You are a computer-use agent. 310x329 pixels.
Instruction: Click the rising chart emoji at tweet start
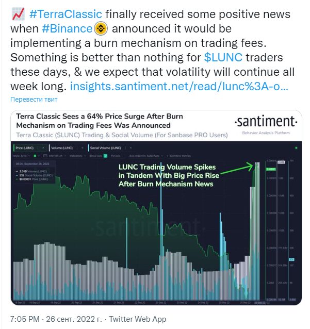tap(18, 14)
